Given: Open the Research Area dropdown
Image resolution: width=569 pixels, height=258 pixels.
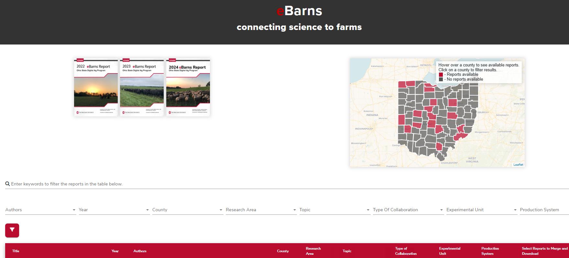Looking at the screenshot, I should click(261, 210).
